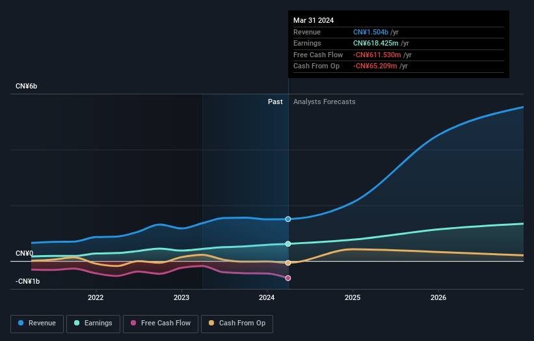The height and width of the screenshot is (341, 534).
Task: Click the Mar 31 2024 tooltip date
Action: click(314, 20)
